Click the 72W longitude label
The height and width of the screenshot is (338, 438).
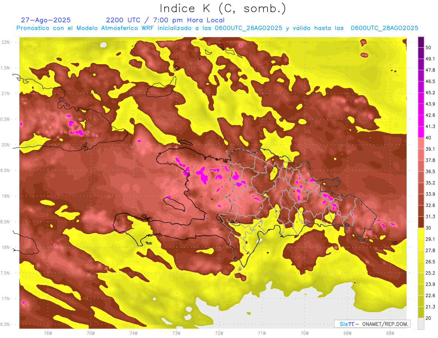coord(219,333)
